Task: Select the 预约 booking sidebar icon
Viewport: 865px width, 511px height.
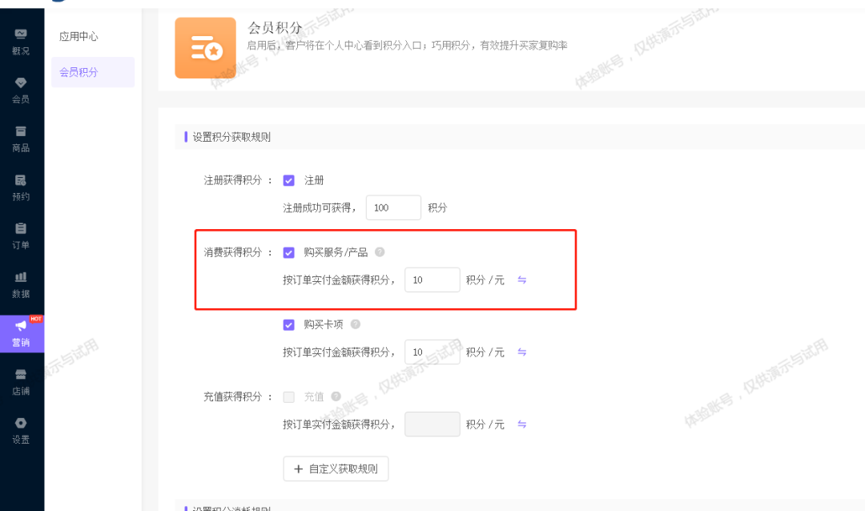Action: coord(21,187)
